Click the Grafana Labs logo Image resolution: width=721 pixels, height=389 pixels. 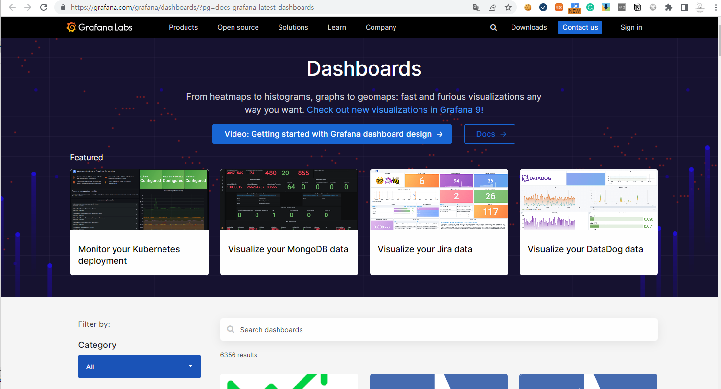pos(99,27)
